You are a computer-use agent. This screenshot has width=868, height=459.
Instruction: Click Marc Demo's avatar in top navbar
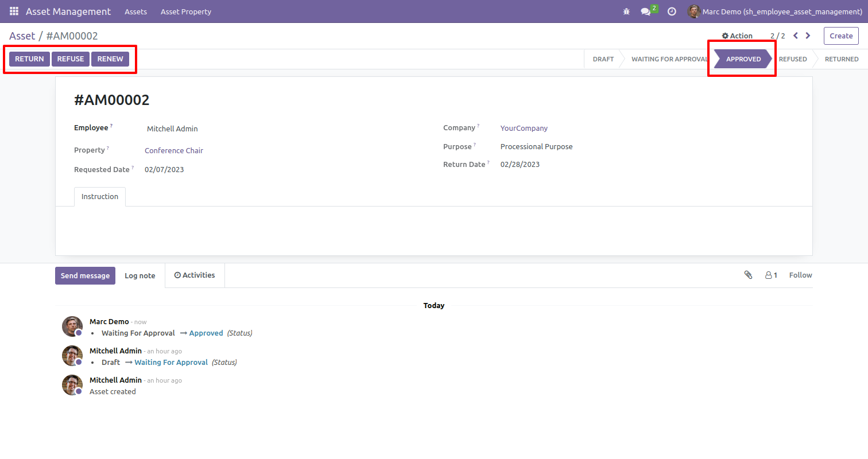693,11
